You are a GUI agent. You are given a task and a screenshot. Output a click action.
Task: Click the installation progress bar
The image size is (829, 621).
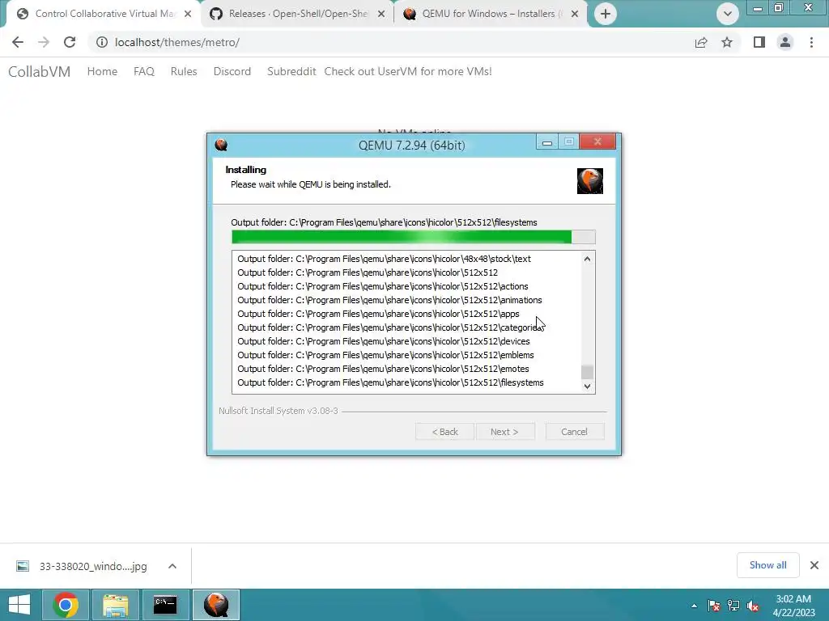[414, 237]
